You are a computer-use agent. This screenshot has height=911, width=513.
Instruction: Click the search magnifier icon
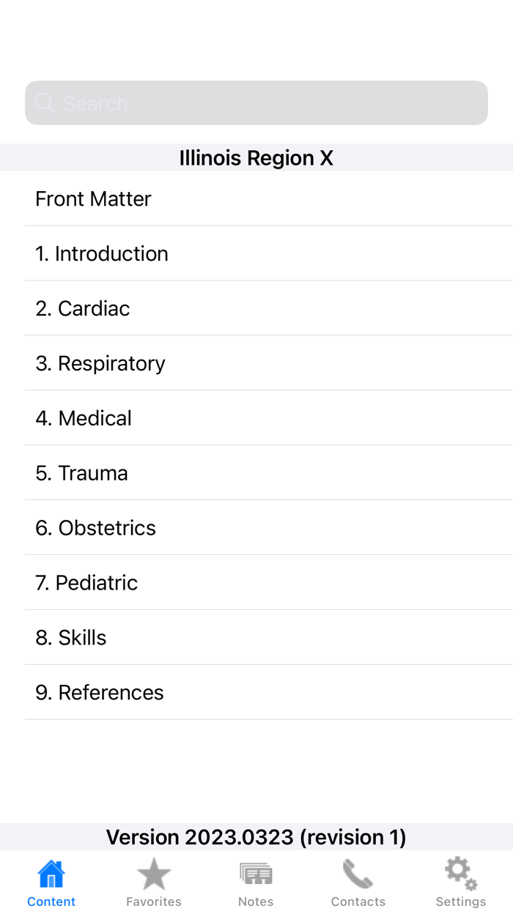click(x=45, y=103)
